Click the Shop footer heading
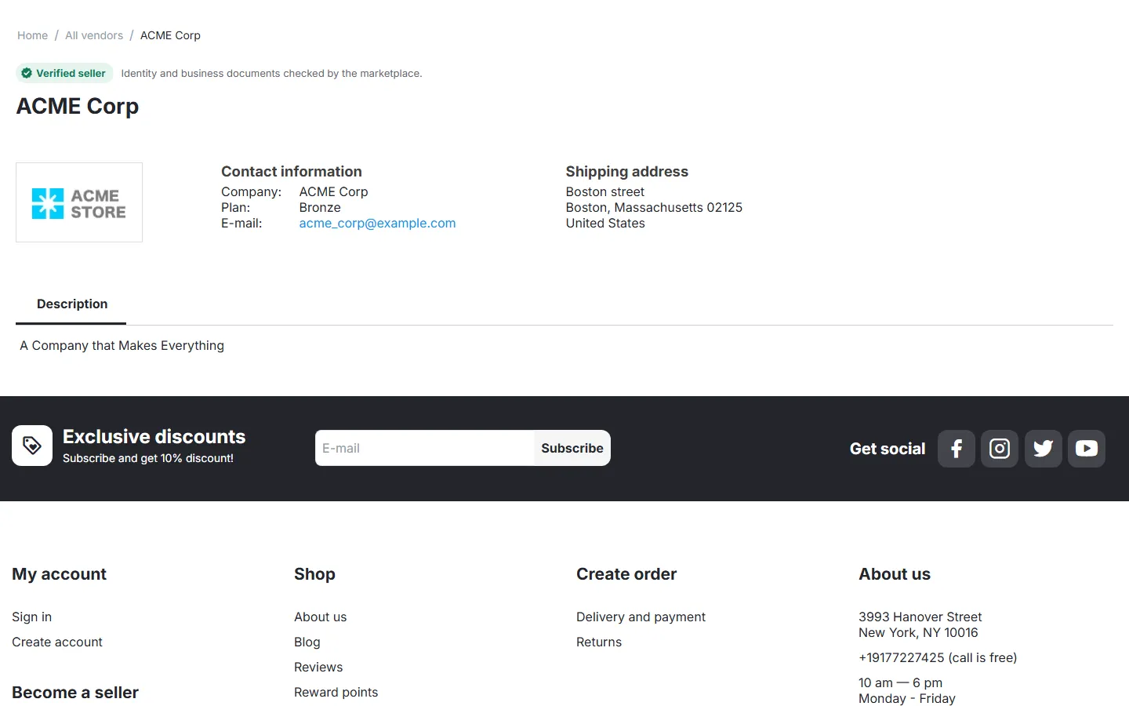This screenshot has width=1129, height=706. coord(314,574)
